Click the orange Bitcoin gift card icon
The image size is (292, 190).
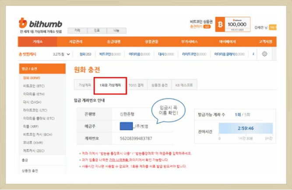pyautogui.click(x=220, y=24)
